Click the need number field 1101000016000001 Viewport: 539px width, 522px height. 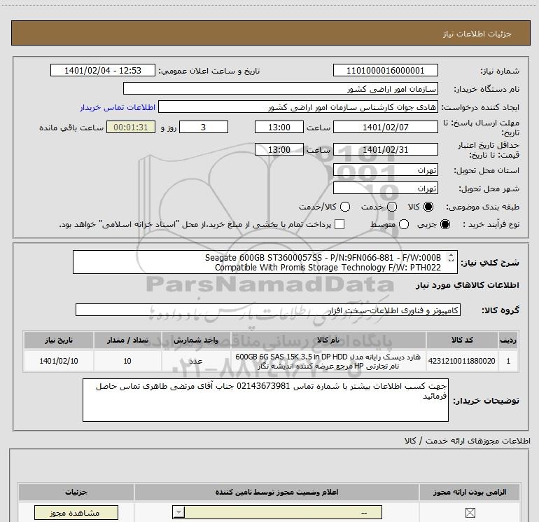[x=385, y=71]
